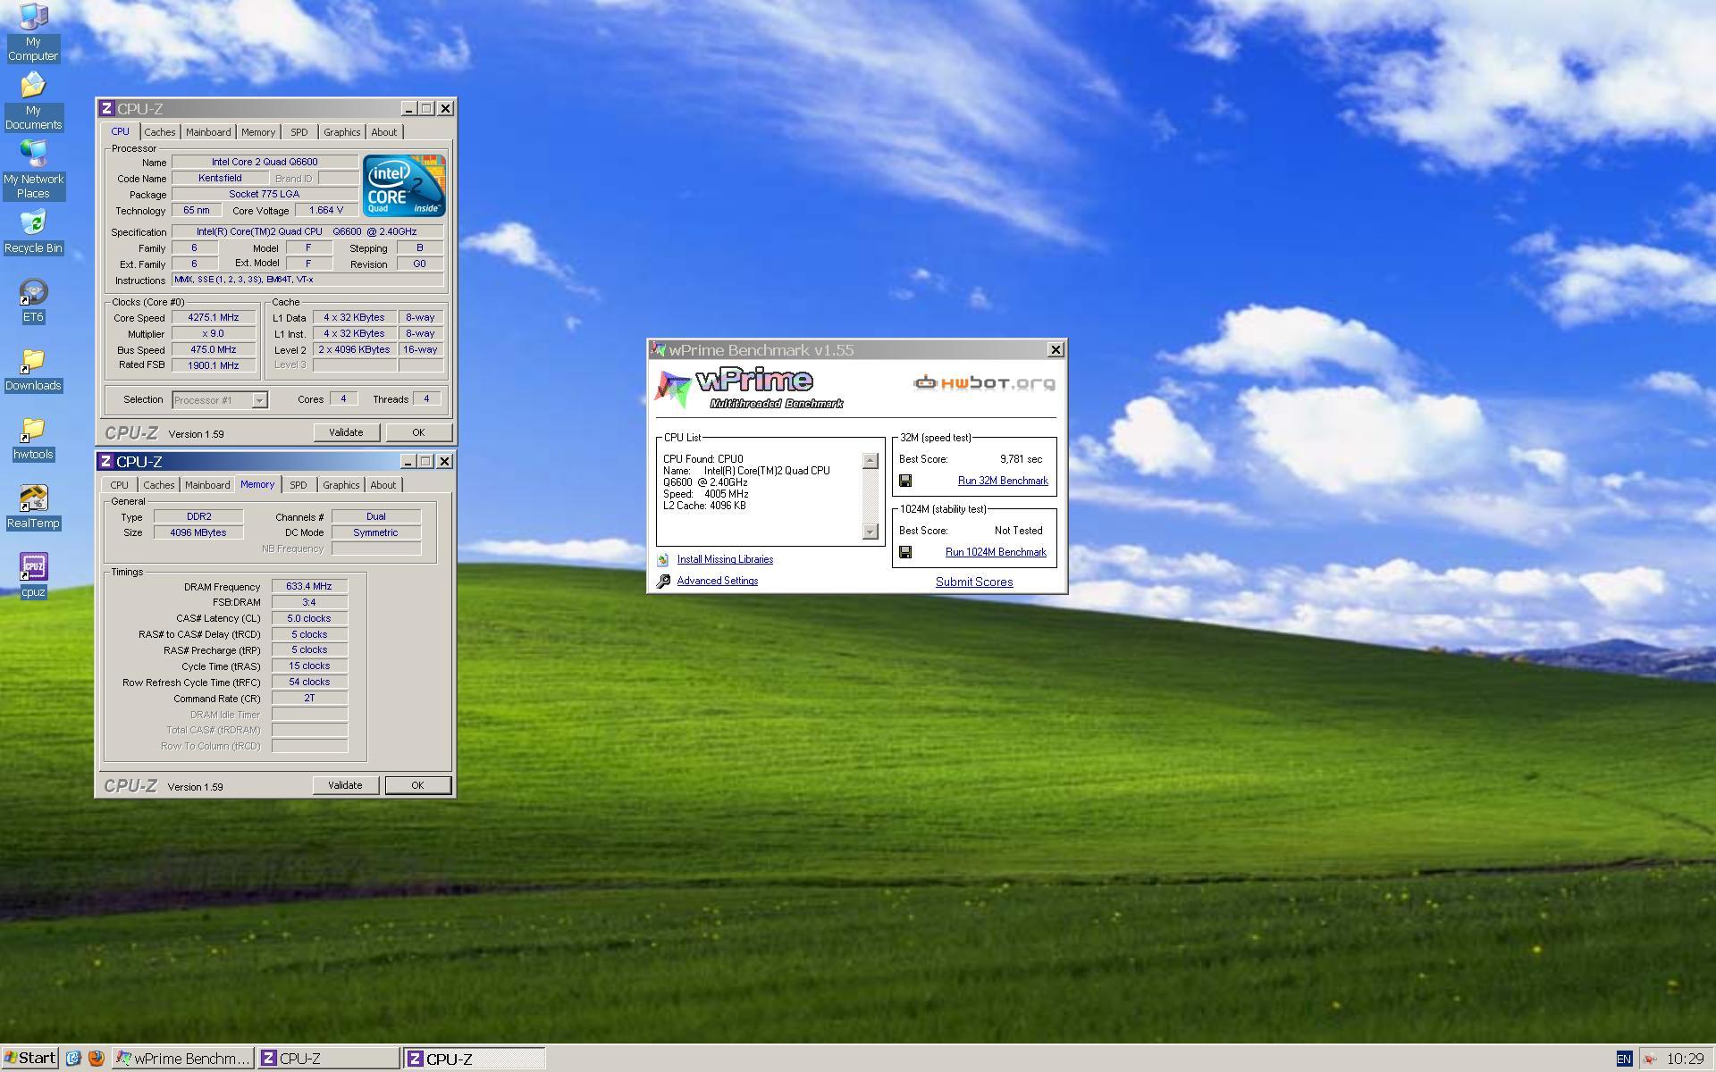Open the Processor #1 selection dropdown
The width and height of the screenshot is (1716, 1072).
coord(220,400)
